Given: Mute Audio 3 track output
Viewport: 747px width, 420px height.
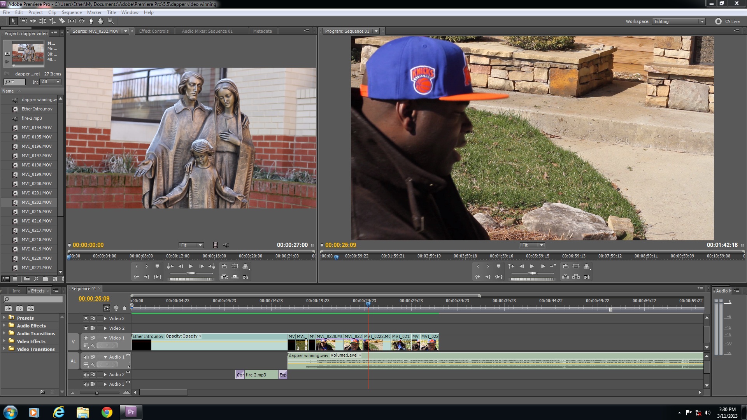Looking at the screenshot, I should pos(86,384).
